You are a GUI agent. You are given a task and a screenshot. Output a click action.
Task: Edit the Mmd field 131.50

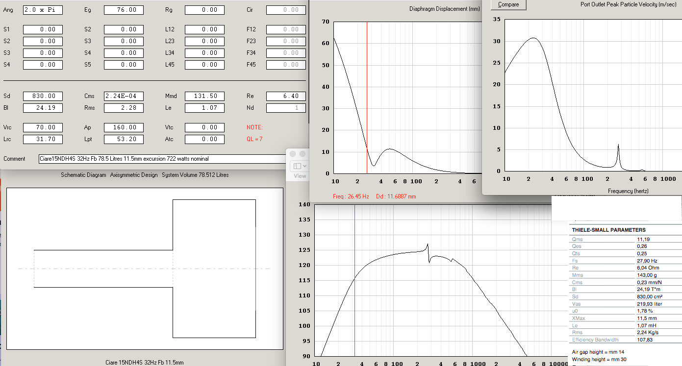point(204,96)
